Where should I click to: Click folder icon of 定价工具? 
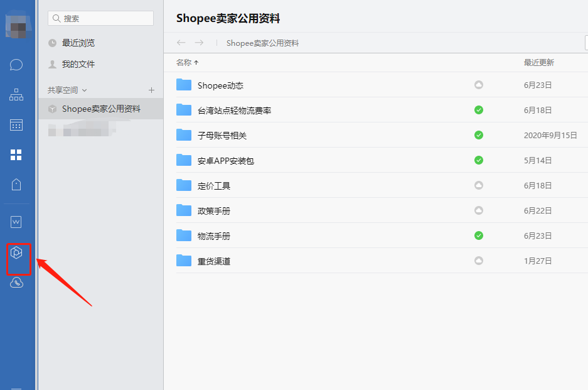(184, 185)
